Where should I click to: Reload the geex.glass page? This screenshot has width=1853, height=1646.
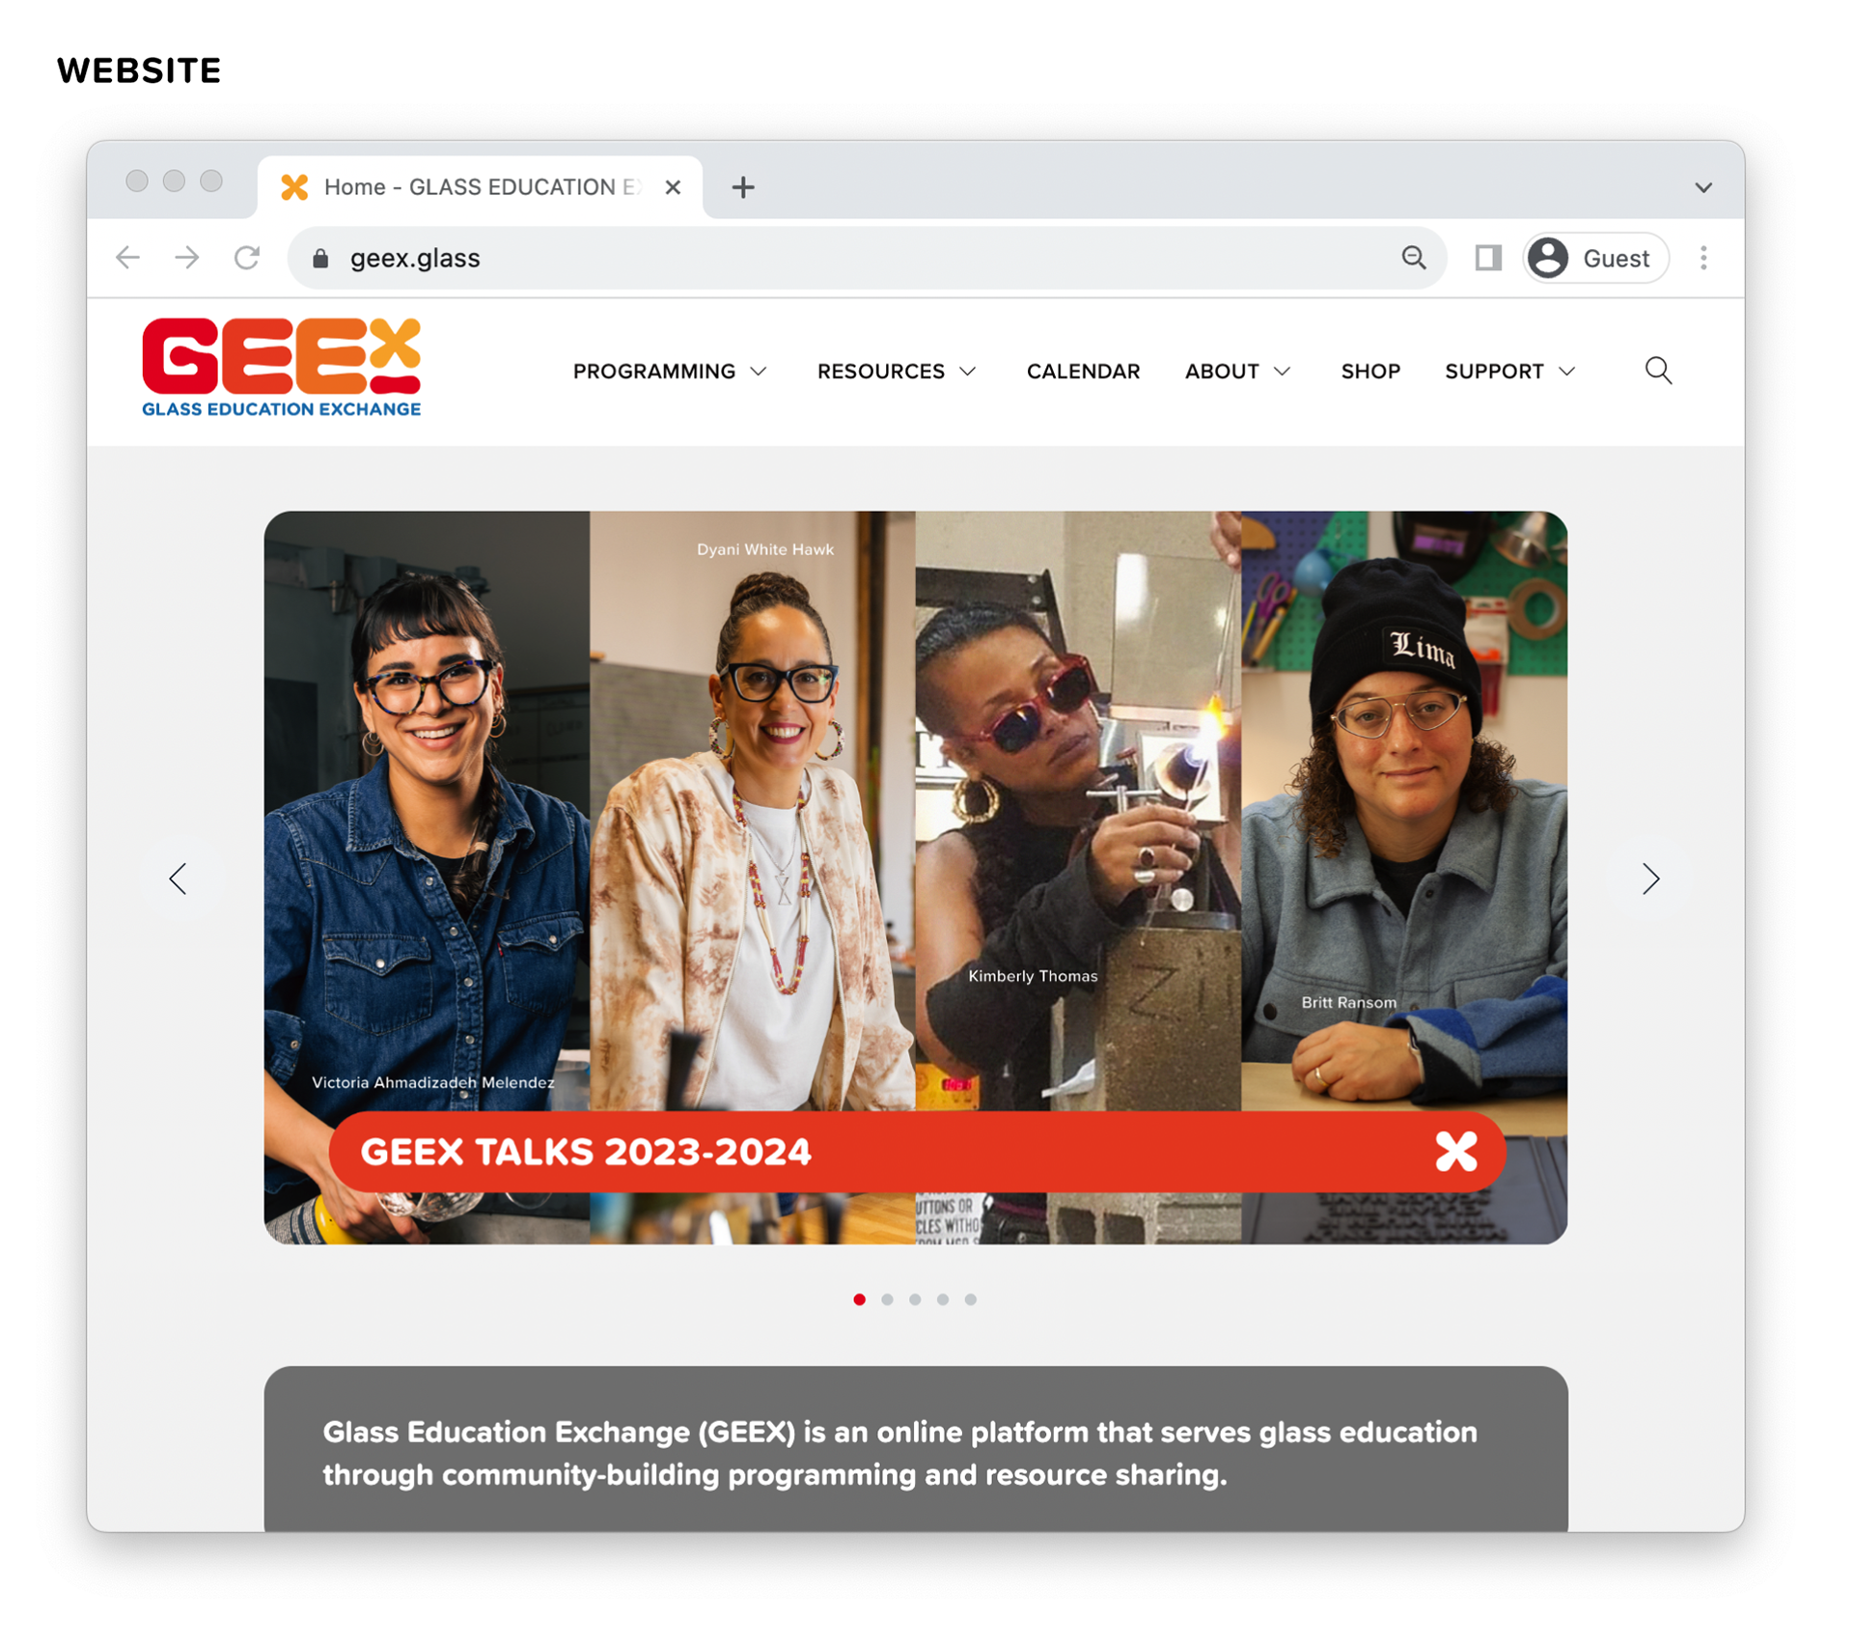247,258
